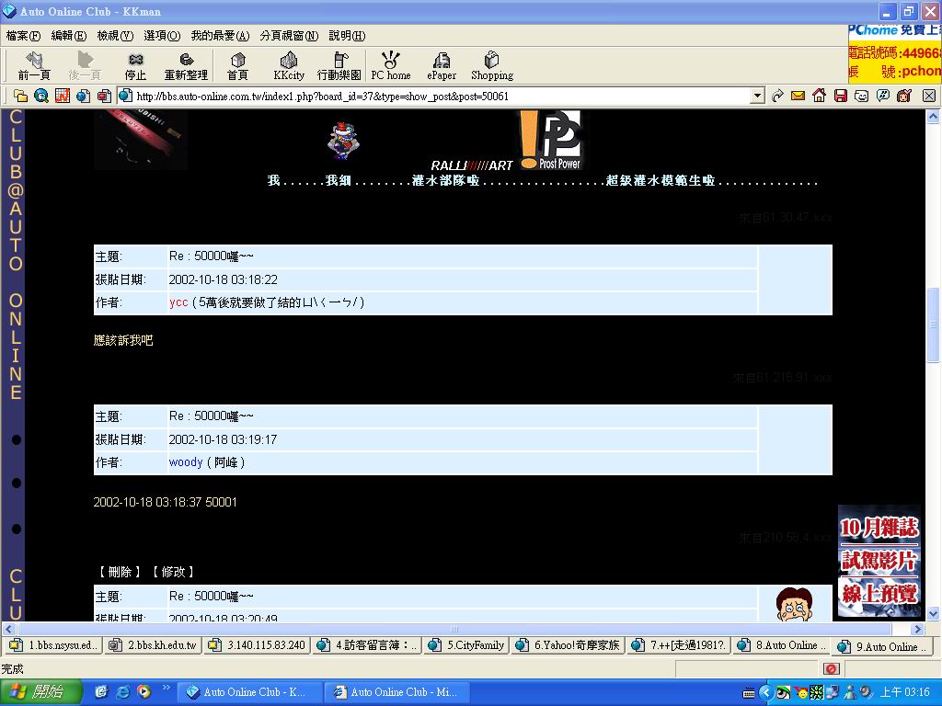Go to 首頁 home icon

(237, 66)
